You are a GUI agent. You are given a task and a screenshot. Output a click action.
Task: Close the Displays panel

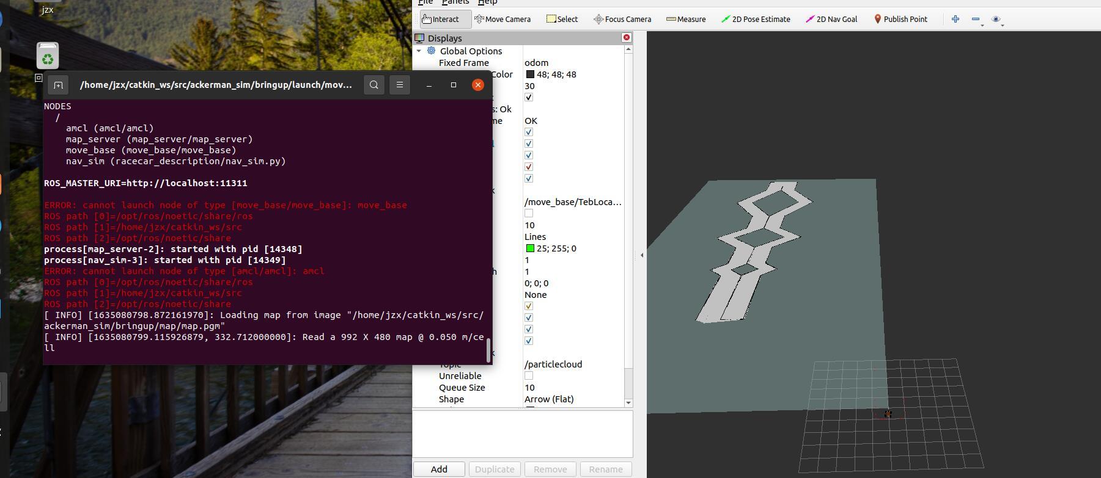[626, 38]
